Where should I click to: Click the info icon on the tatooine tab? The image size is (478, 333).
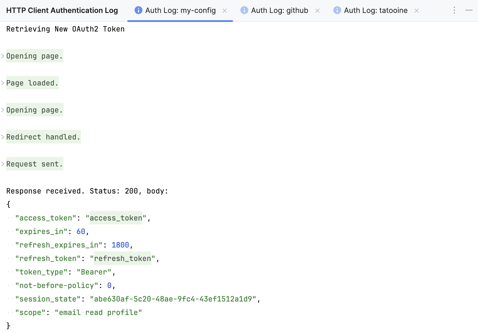point(337,10)
